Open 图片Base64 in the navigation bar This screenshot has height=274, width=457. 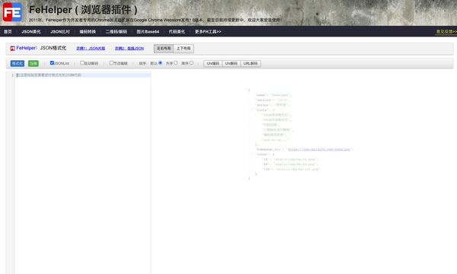click(148, 31)
